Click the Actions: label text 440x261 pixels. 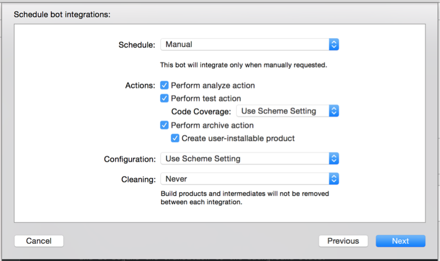[x=140, y=86]
